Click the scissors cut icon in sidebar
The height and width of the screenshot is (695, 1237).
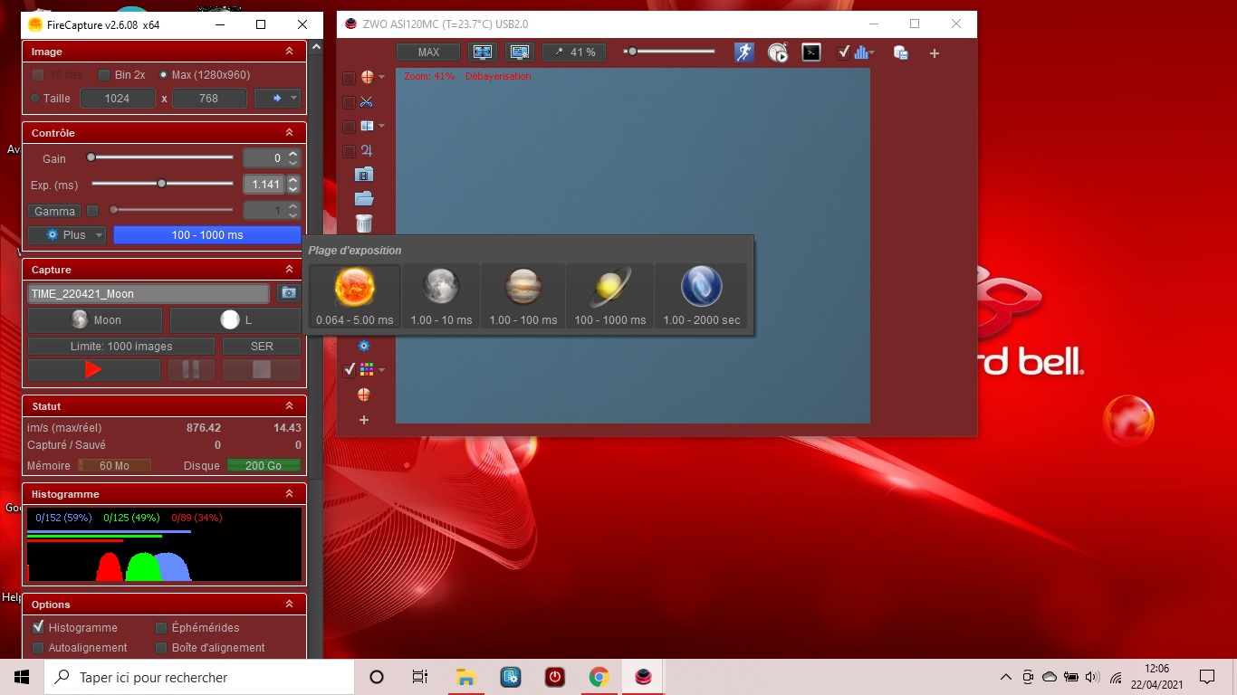366,102
